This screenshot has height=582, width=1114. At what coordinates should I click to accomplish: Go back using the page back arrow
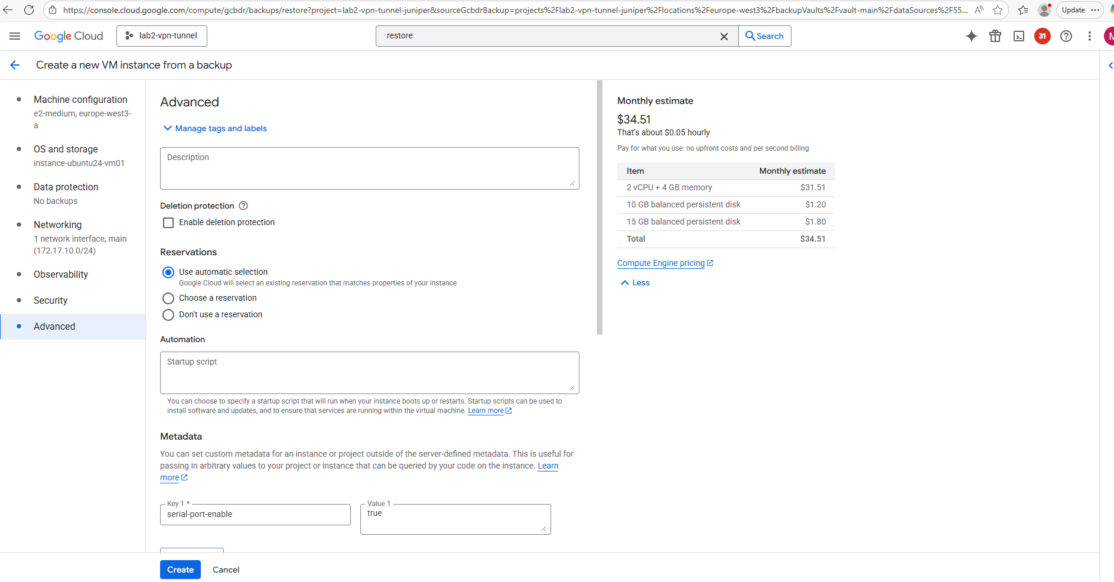pos(15,65)
